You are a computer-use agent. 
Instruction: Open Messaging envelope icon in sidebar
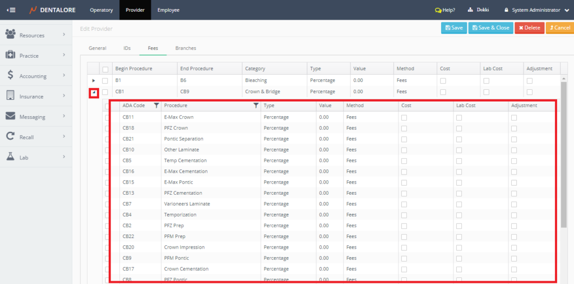11,117
